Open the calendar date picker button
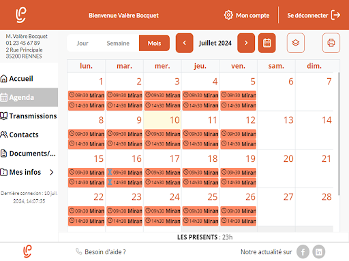349x261 pixels. tap(267, 43)
